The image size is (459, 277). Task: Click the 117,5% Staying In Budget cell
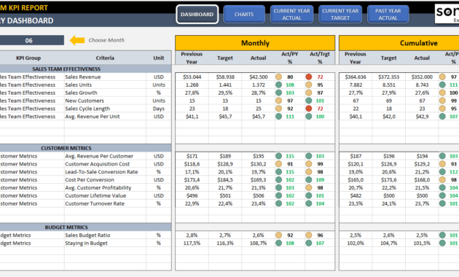click(x=192, y=243)
